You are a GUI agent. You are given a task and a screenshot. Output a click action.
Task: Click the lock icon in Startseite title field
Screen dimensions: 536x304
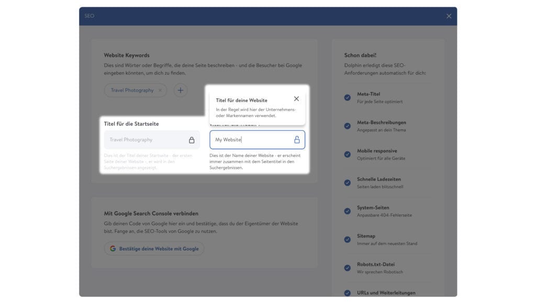point(192,140)
